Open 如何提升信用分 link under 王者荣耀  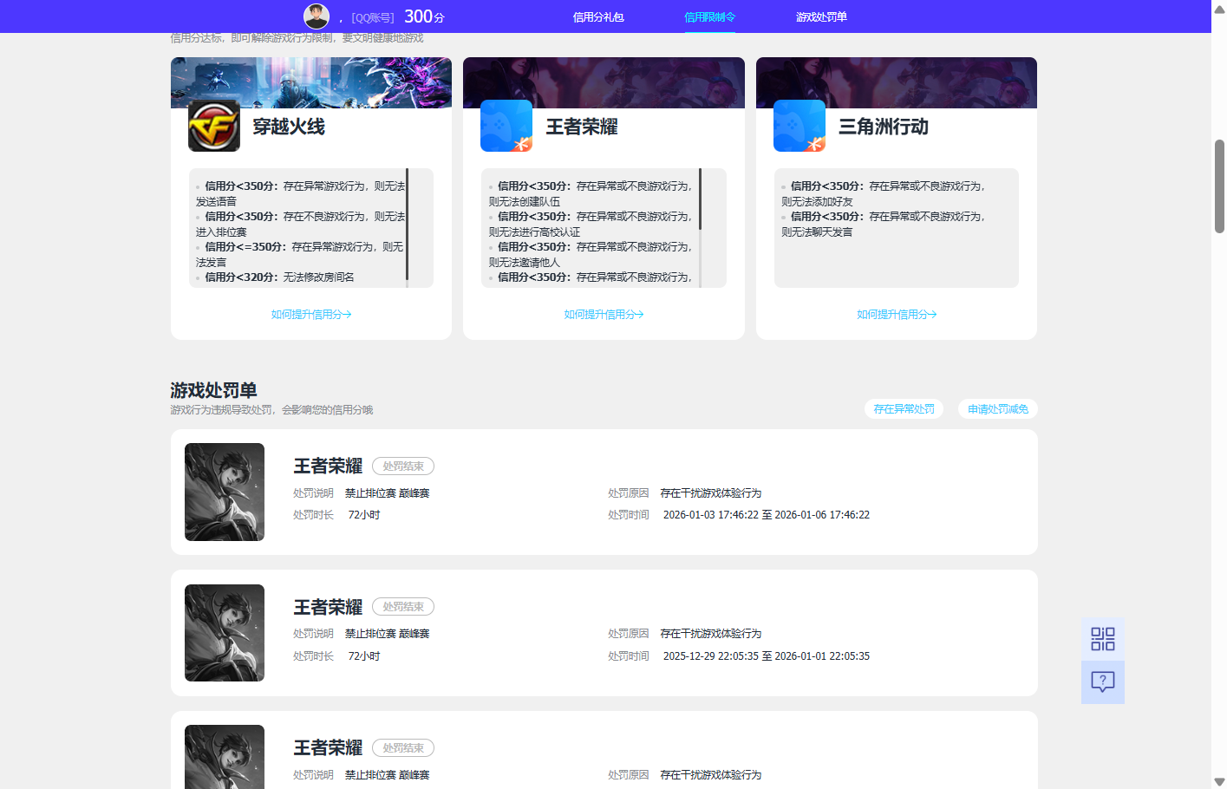[x=604, y=315]
